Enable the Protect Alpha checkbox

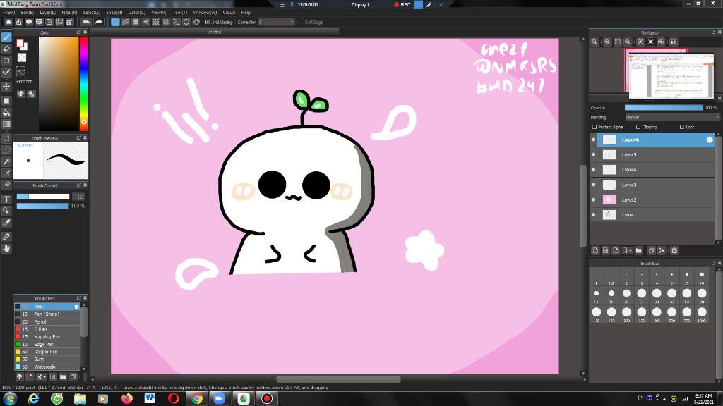tap(594, 127)
